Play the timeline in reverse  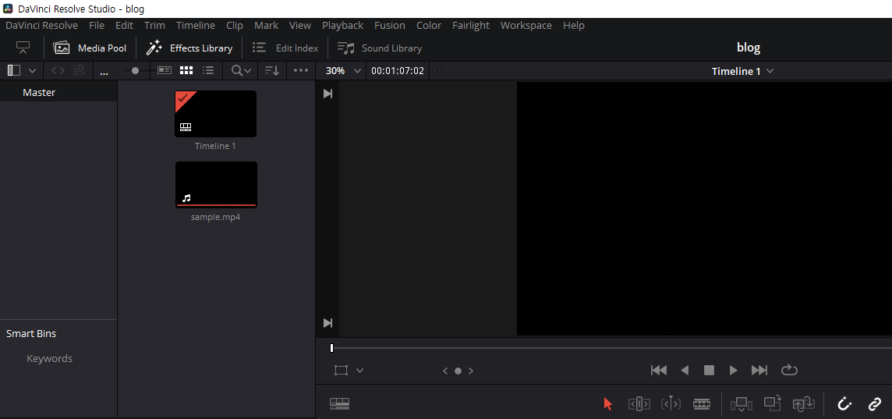coord(685,371)
